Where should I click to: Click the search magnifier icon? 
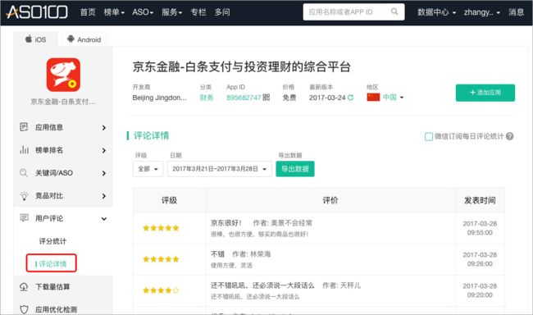click(x=394, y=11)
